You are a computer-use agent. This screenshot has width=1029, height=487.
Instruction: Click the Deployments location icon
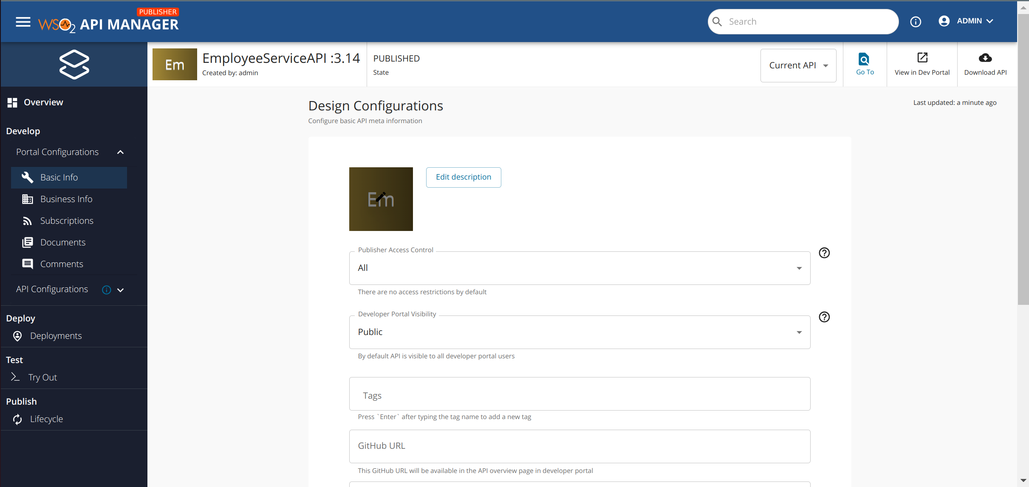17,336
